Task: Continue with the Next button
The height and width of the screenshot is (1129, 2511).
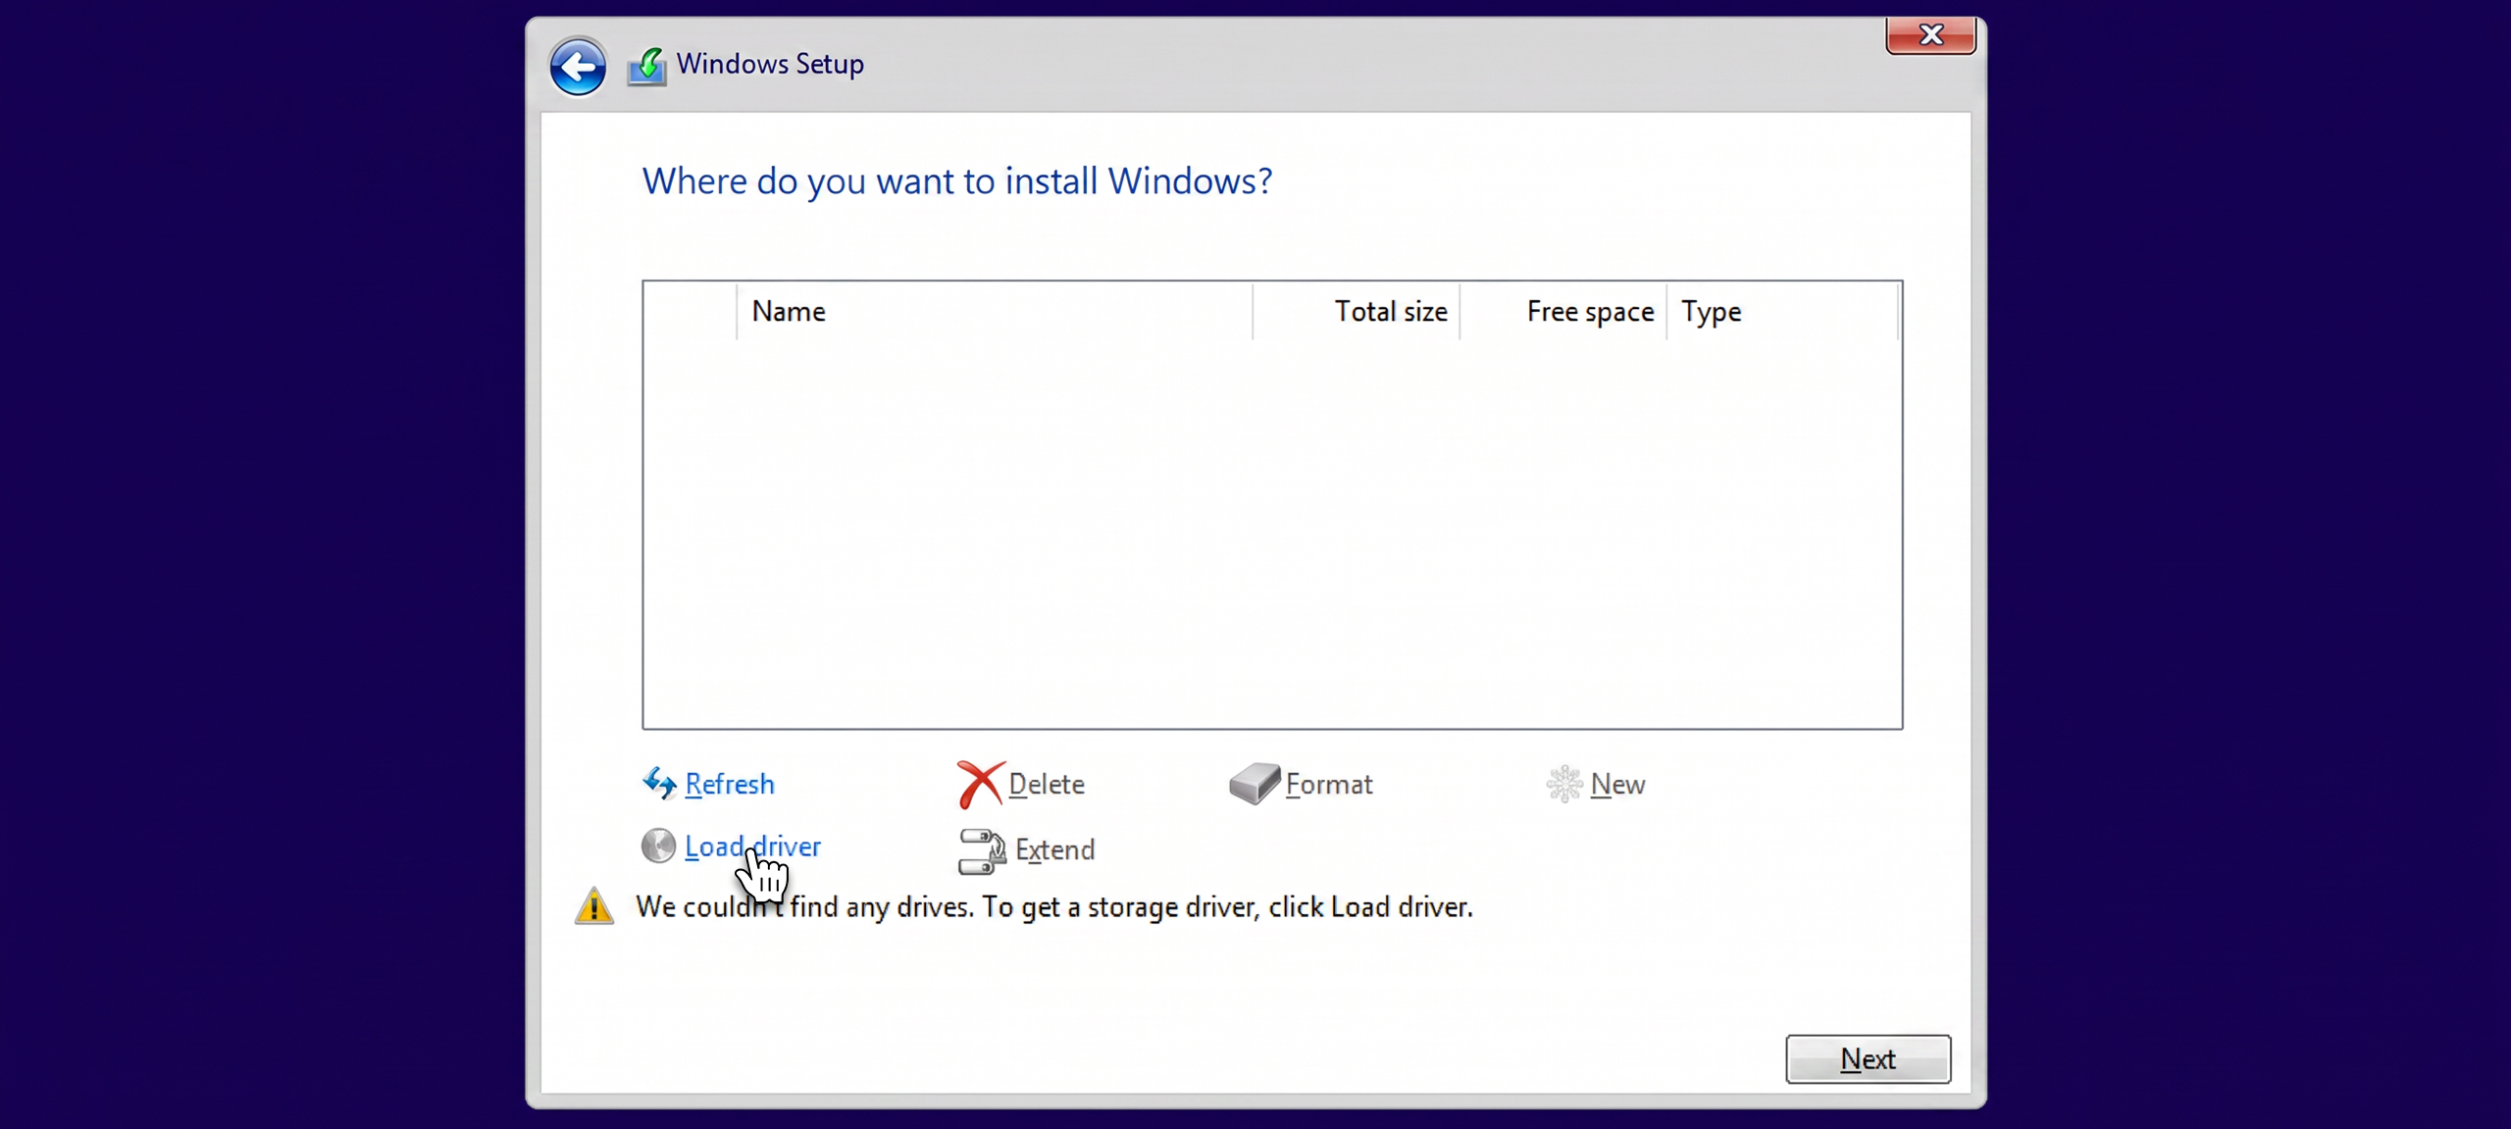Action: pyautogui.click(x=1868, y=1058)
